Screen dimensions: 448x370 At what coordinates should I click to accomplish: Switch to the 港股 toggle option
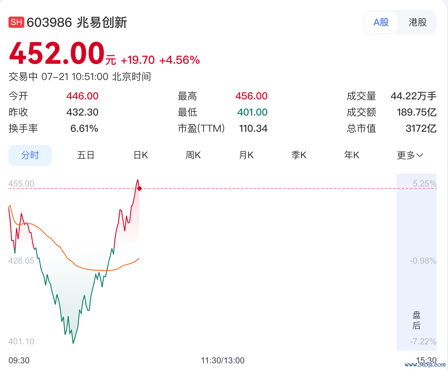(x=418, y=22)
